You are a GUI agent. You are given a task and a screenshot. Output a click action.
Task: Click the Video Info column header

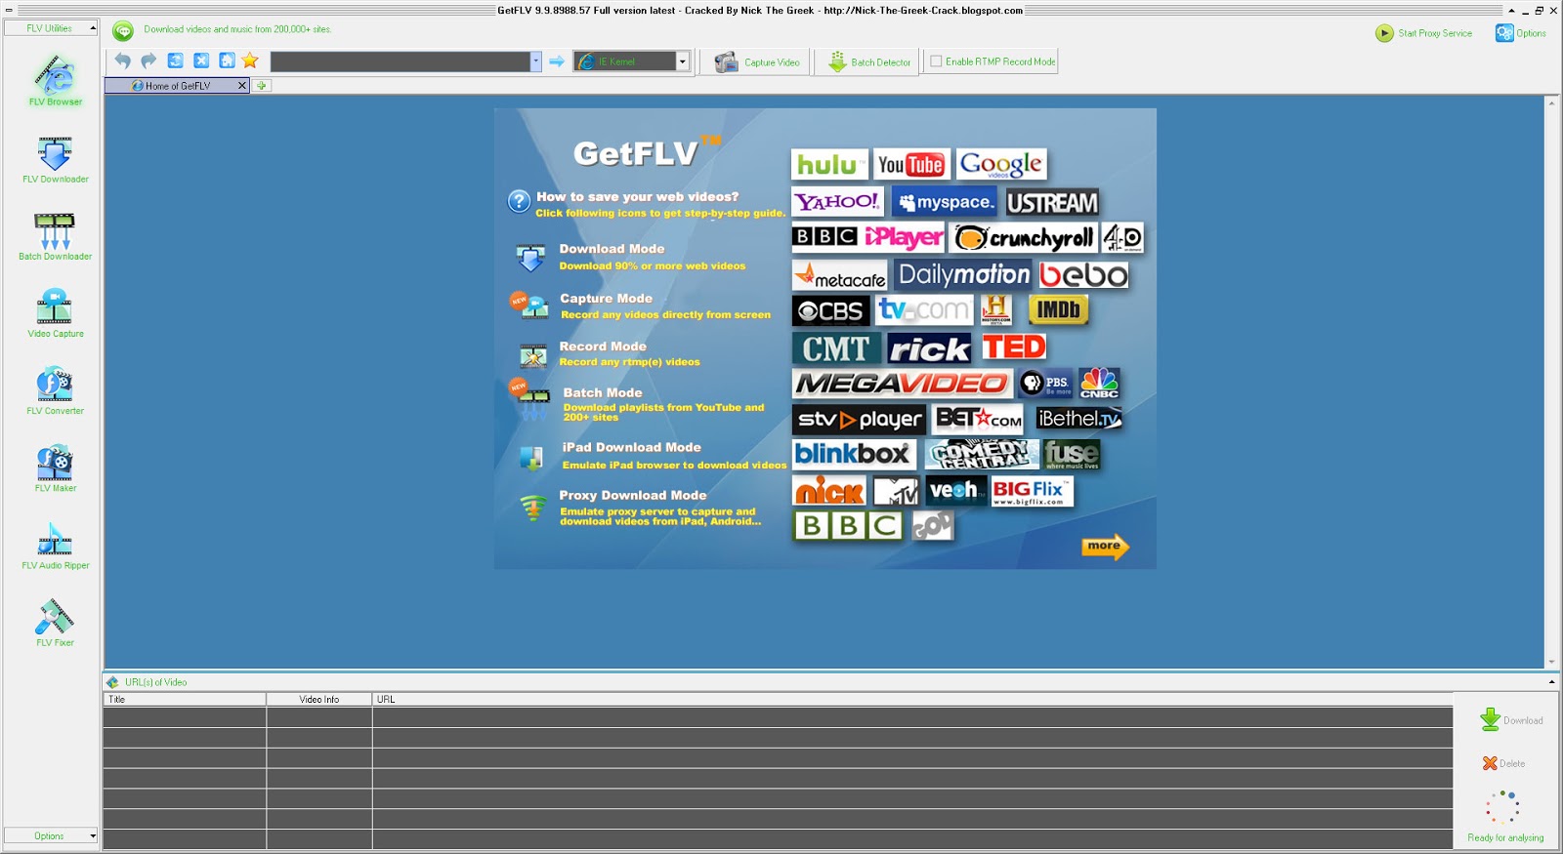319,699
